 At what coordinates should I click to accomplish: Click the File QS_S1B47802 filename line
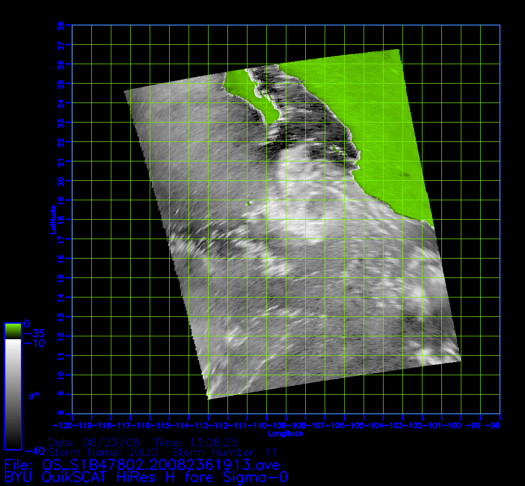pos(142,465)
